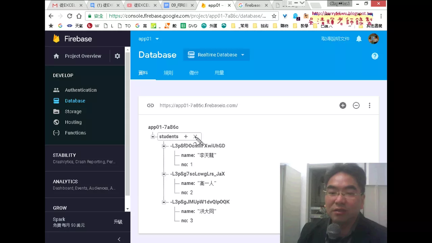432x243 pixels.
Task: Switch to the Gmail browser tab
Action: [x=67, y=5]
